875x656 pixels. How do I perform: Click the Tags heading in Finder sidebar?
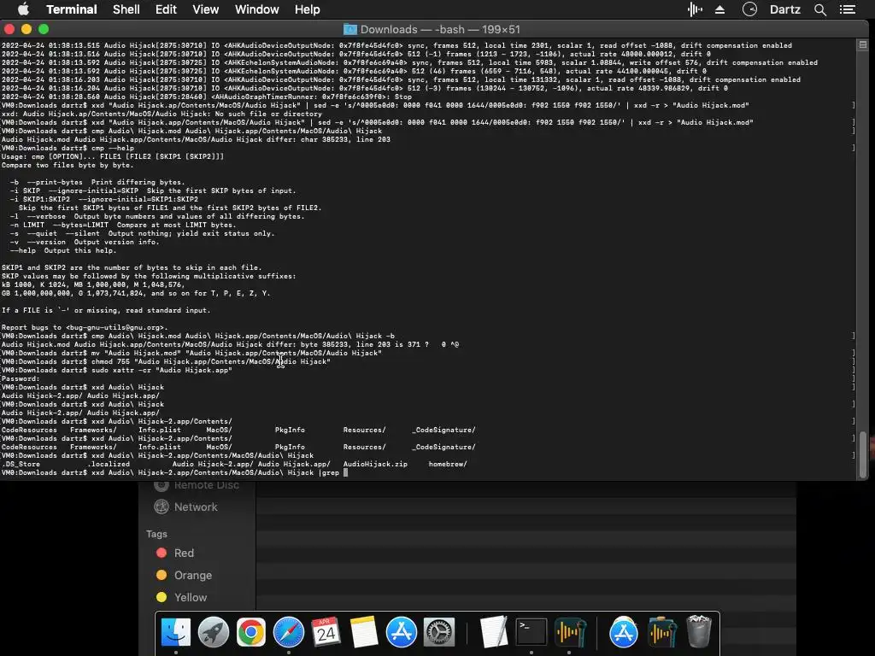coord(156,534)
